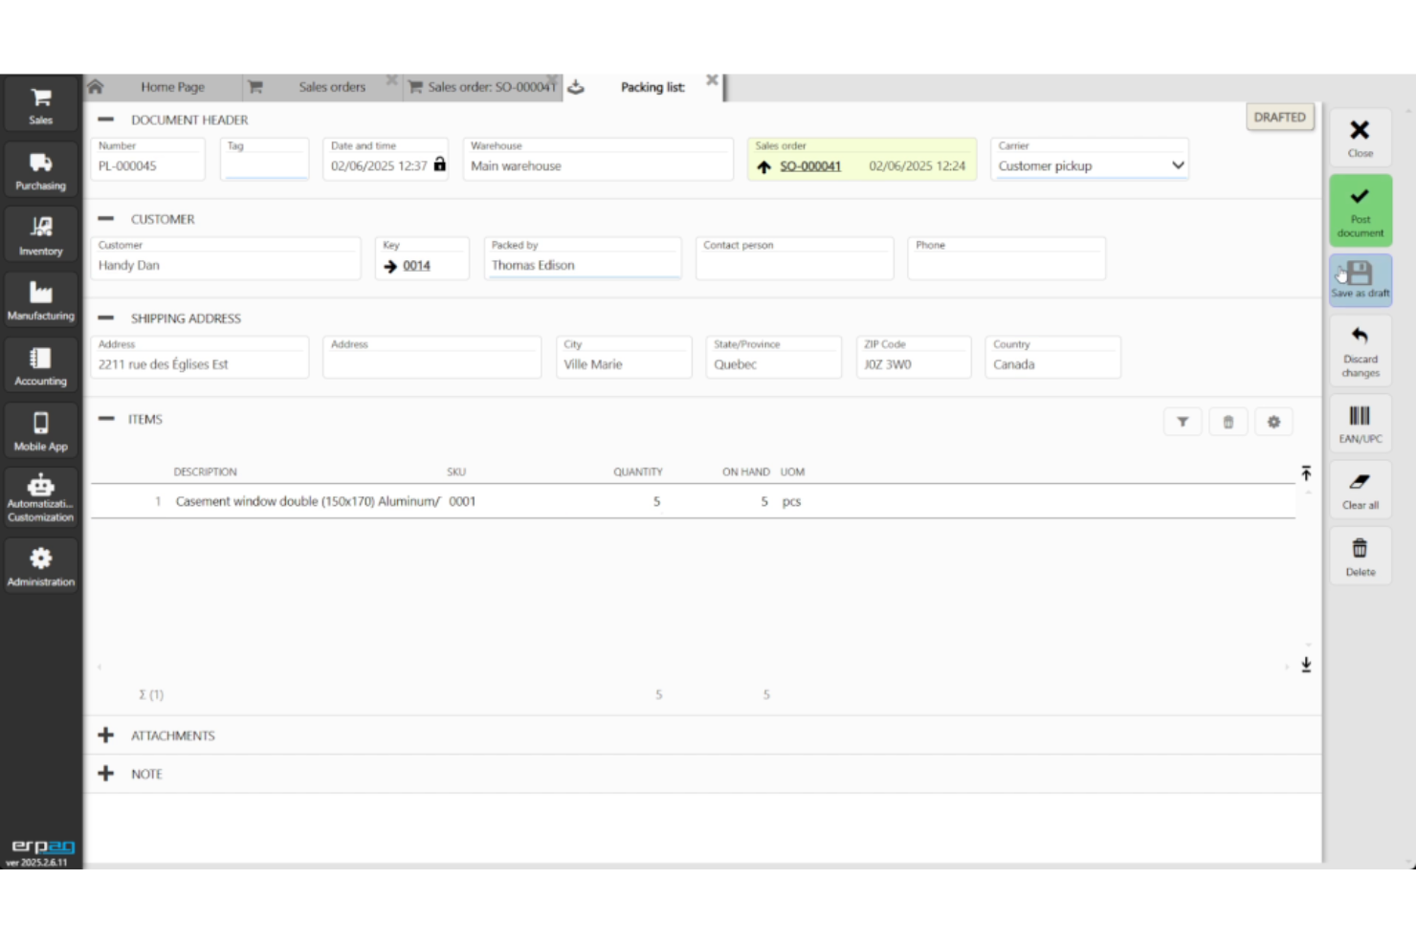Image resolution: width=1416 pixels, height=944 pixels.
Task: Select the Purchasing module icon
Action: coord(39,168)
